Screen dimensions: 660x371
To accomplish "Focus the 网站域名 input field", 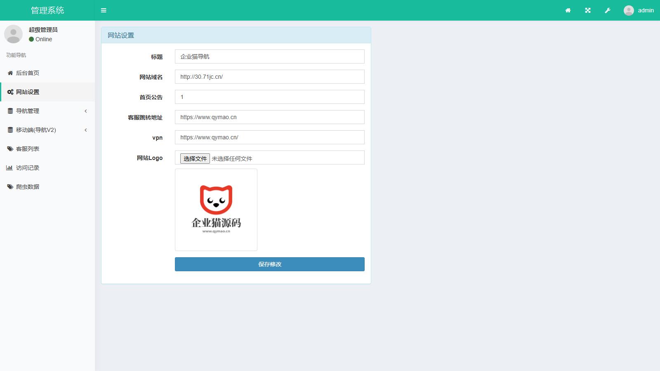I will (270, 77).
